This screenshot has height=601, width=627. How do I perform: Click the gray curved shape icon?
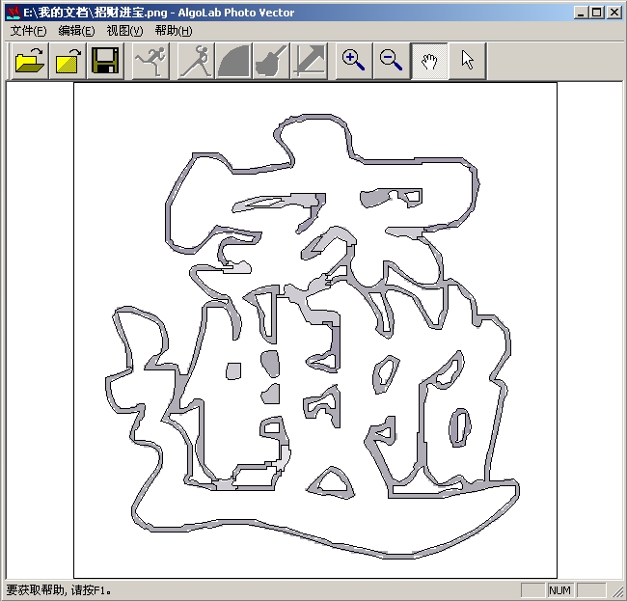233,62
